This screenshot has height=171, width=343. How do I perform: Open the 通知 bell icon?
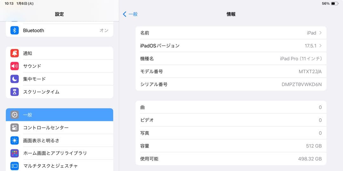(x=14, y=53)
